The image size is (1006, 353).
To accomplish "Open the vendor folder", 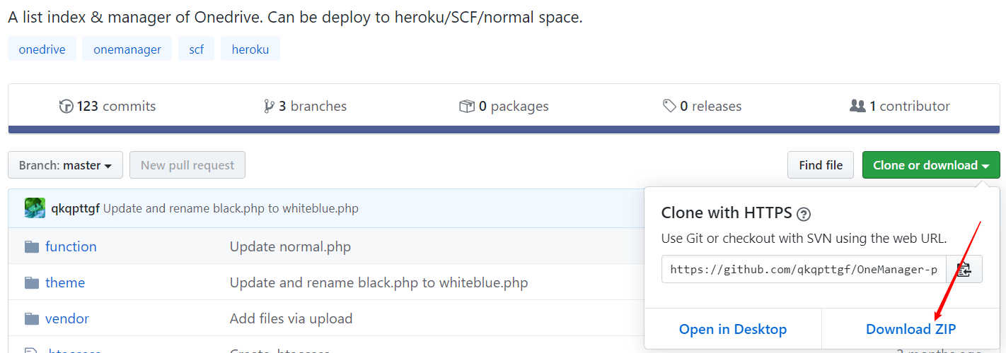I will click(x=67, y=318).
